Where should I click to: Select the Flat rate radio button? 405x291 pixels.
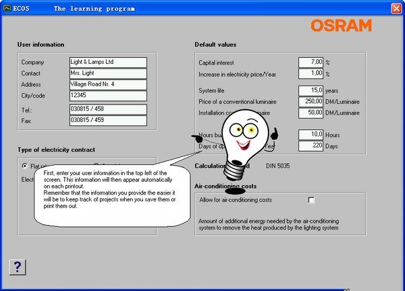(x=25, y=166)
